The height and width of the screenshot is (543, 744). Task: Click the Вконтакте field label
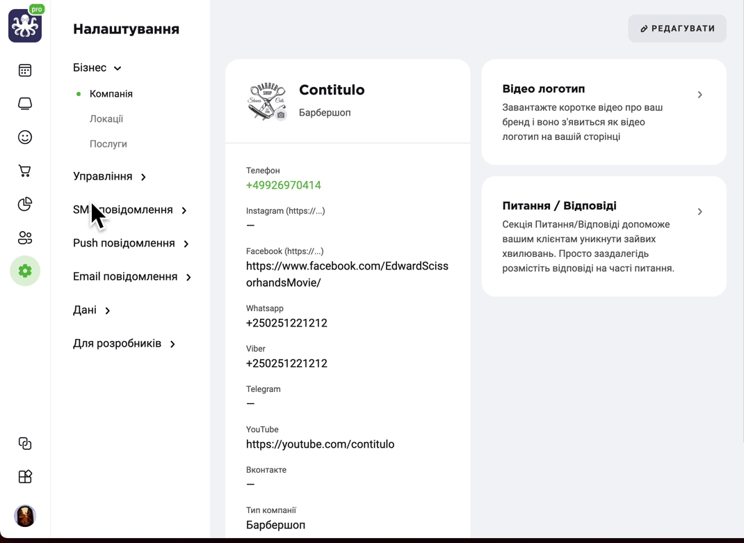tap(266, 470)
